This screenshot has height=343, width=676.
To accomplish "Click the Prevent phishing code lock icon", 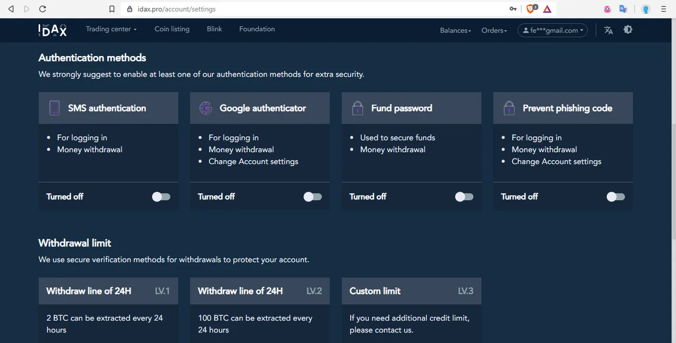I will [509, 108].
